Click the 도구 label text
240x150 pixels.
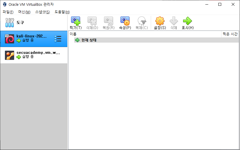point(20,22)
